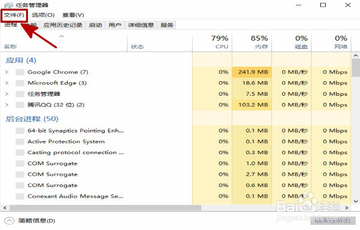Click the Conexant Audio Message process icon

click(20, 196)
